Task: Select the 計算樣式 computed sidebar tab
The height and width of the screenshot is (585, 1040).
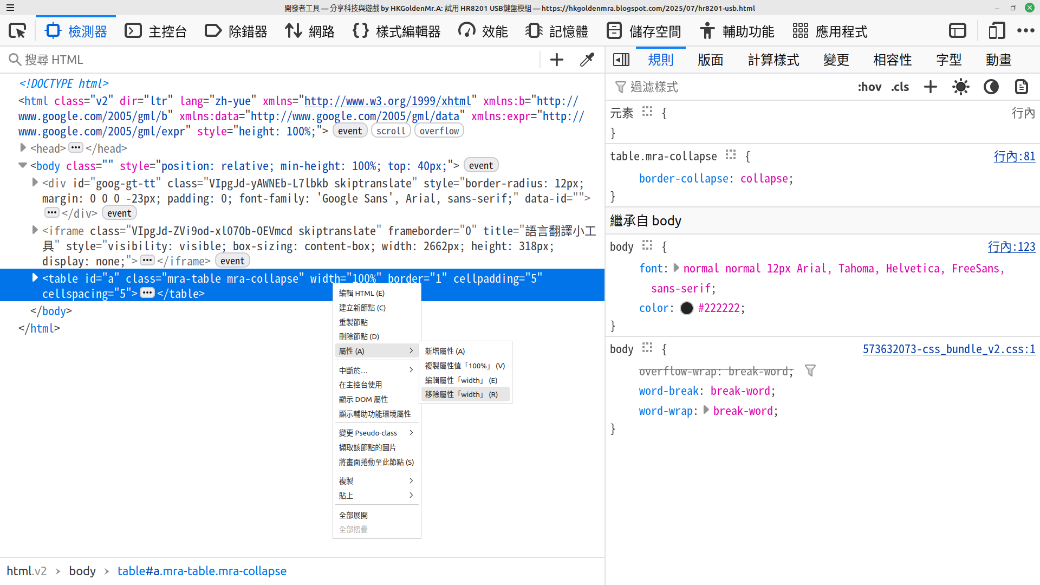Action: coord(773,60)
